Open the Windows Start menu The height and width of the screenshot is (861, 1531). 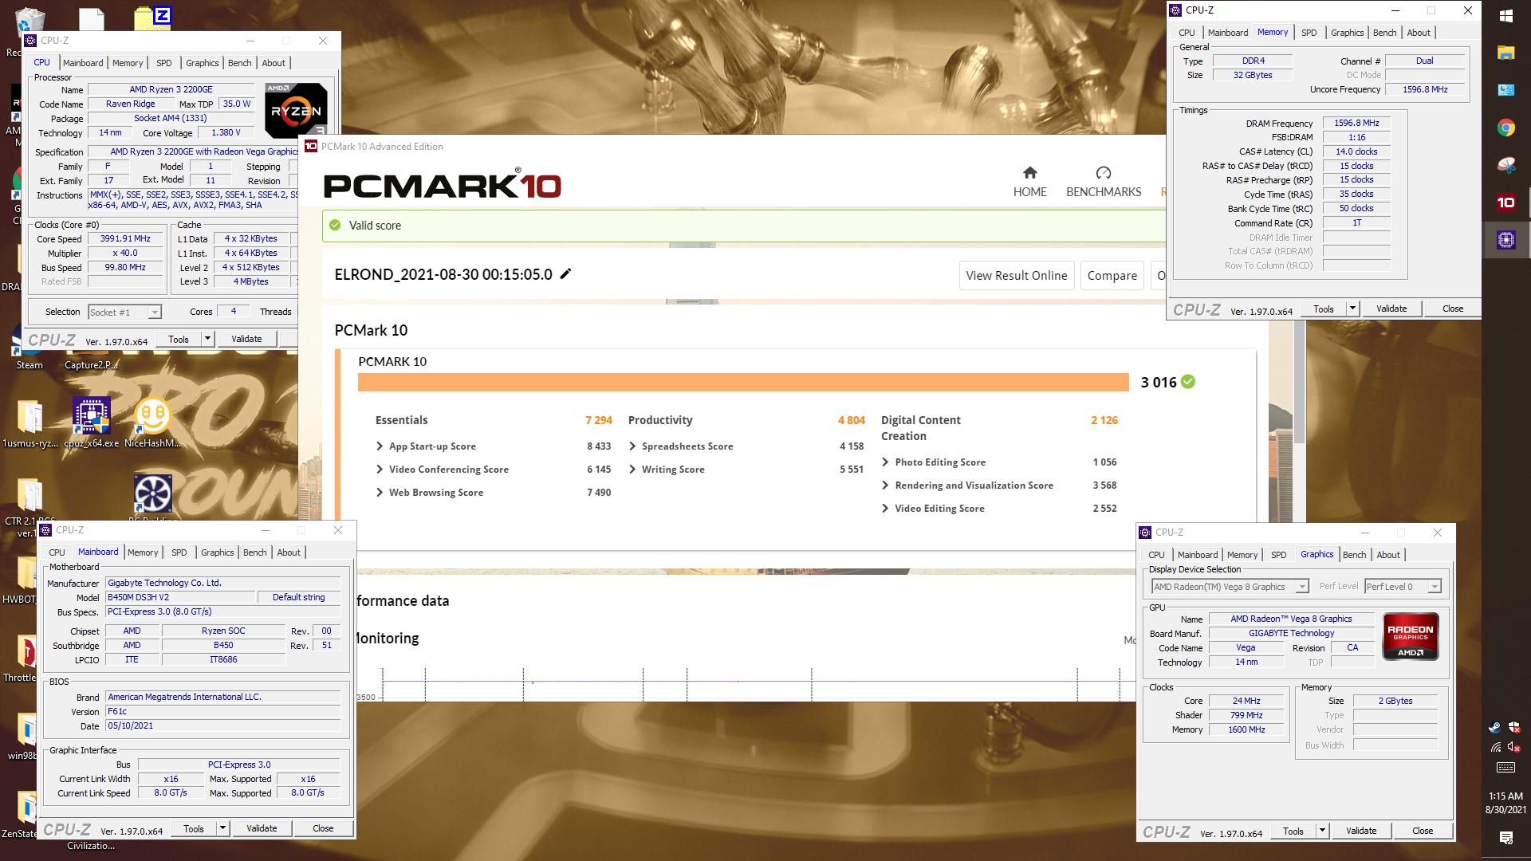pos(1506,16)
